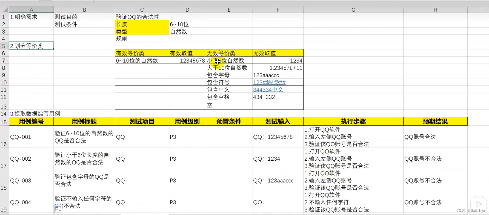Select cell containing 1.明确需求
This screenshot has width=489, height=215.
[31, 17]
